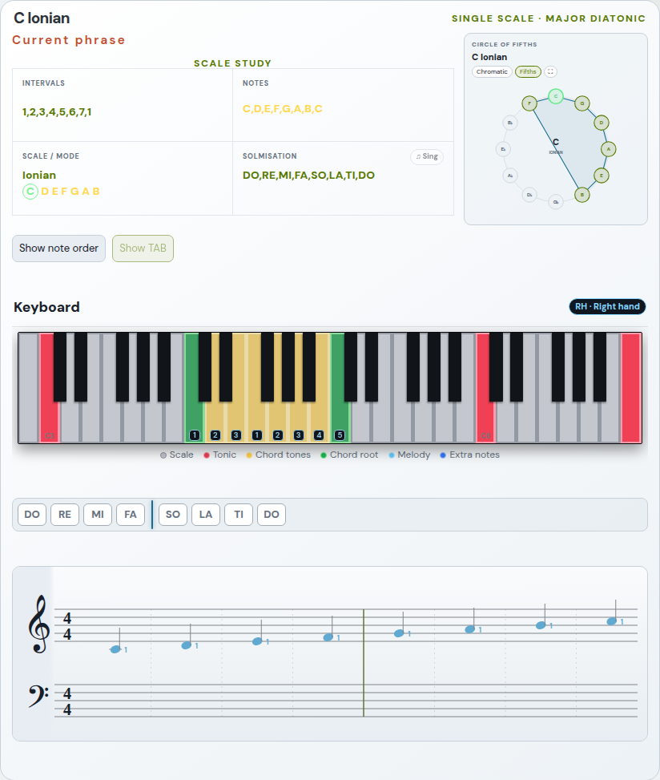Select the D♭ node on the circle
This screenshot has width=660, height=780.
(529, 195)
